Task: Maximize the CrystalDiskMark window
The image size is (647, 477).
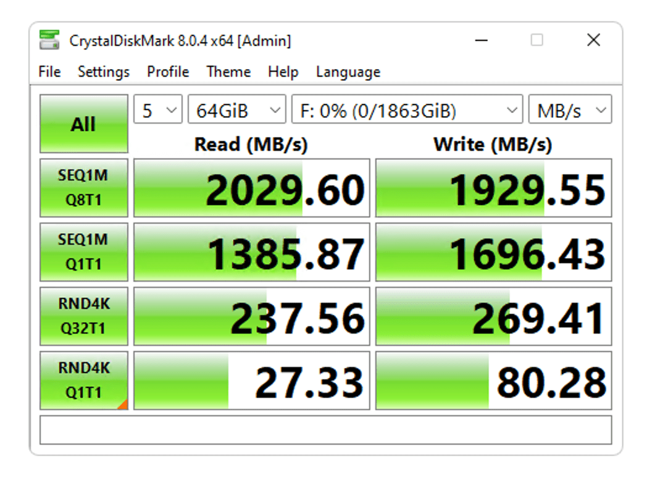Action: tap(537, 40)
